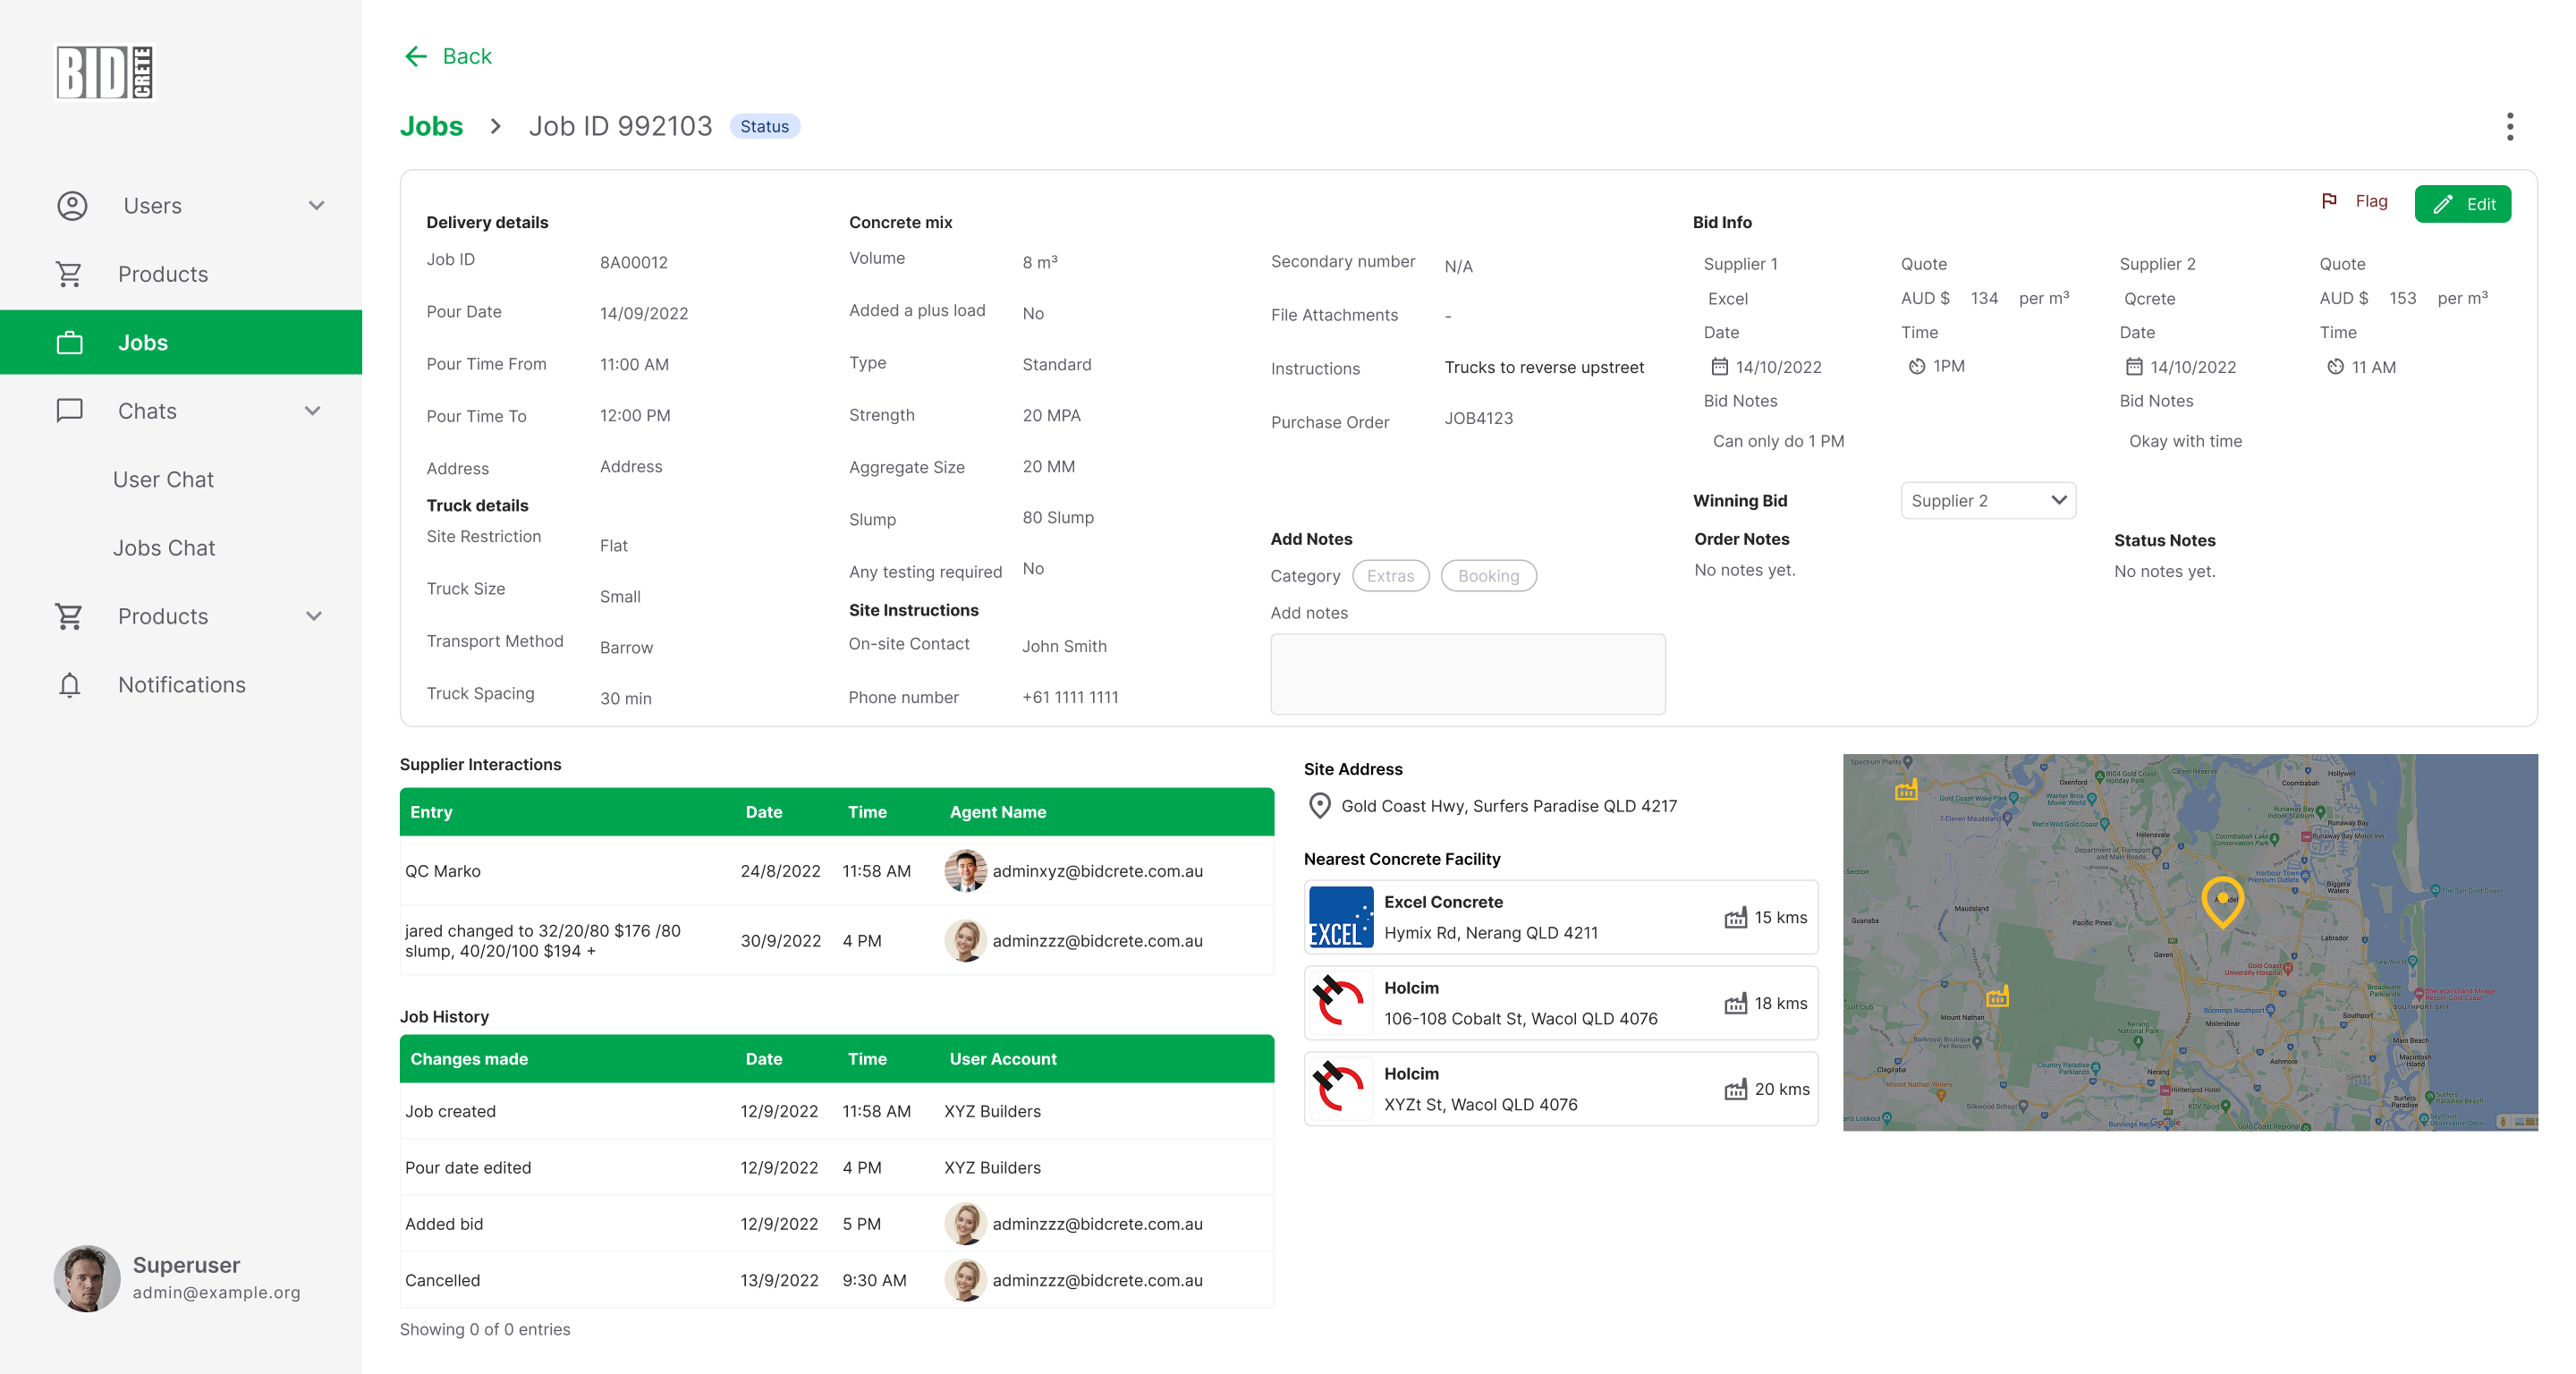Click the 'Pour date edited' history entry
The width and height of the screenshot is (2576, 1374).
click(x=468, y=1167)
